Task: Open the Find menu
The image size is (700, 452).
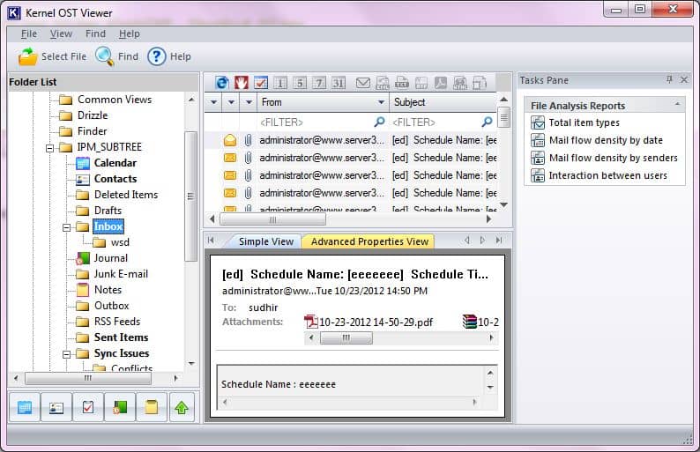Action: click(x=95, y=33)
